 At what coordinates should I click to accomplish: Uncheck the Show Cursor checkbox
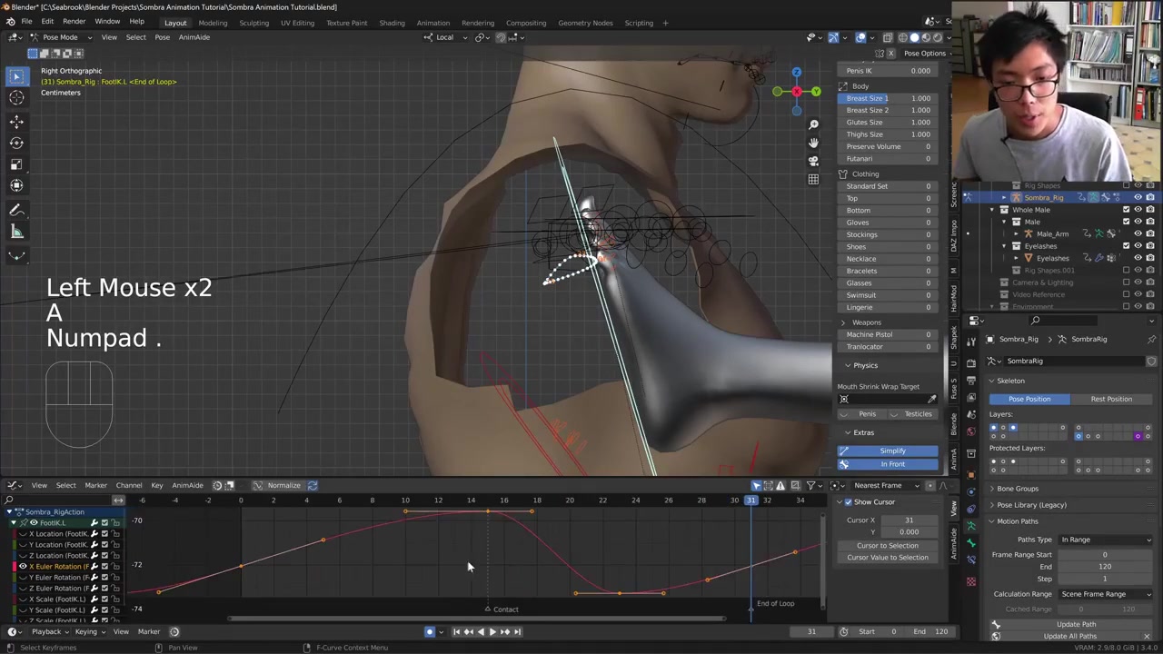tap(849, 502)
